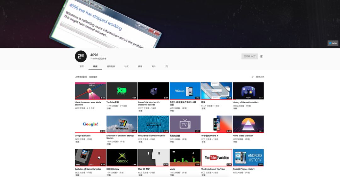Play the iPhone X thumbnail
340x177 pixels.
click(217, 124)
